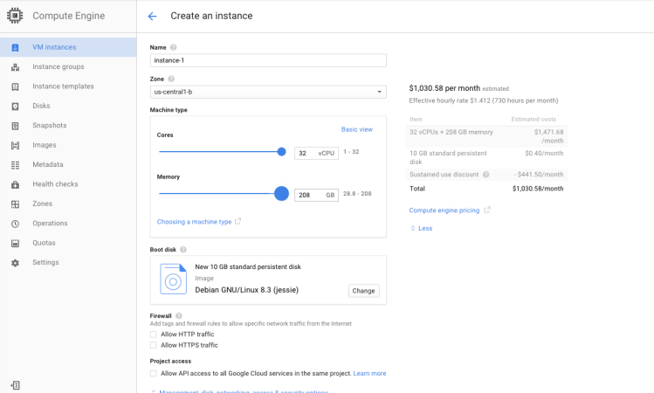Click the $1,030.58 per month estimate
Image resolution: width=654 pixels, height=393 pixels.
click(444, 88)
